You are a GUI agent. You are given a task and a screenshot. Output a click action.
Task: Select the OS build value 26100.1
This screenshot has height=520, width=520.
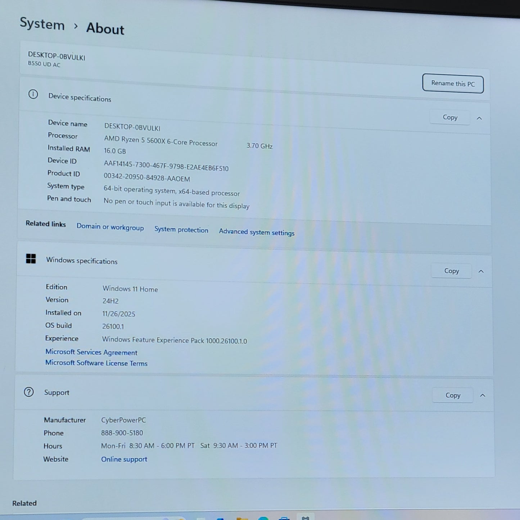[113, 326]
